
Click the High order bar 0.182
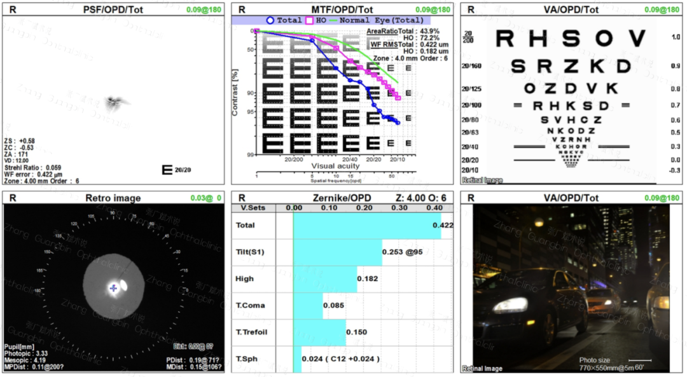325,278
